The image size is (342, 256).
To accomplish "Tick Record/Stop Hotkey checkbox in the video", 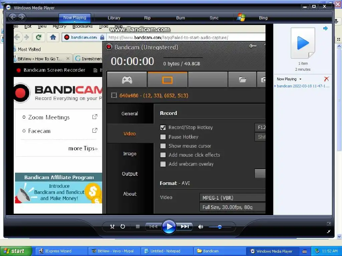I will coord(163,127).
